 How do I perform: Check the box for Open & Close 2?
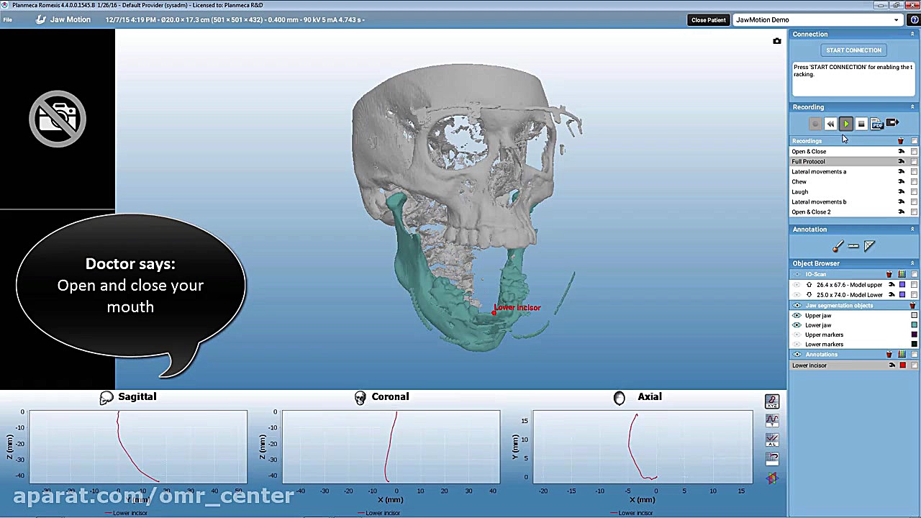point(914,212)
